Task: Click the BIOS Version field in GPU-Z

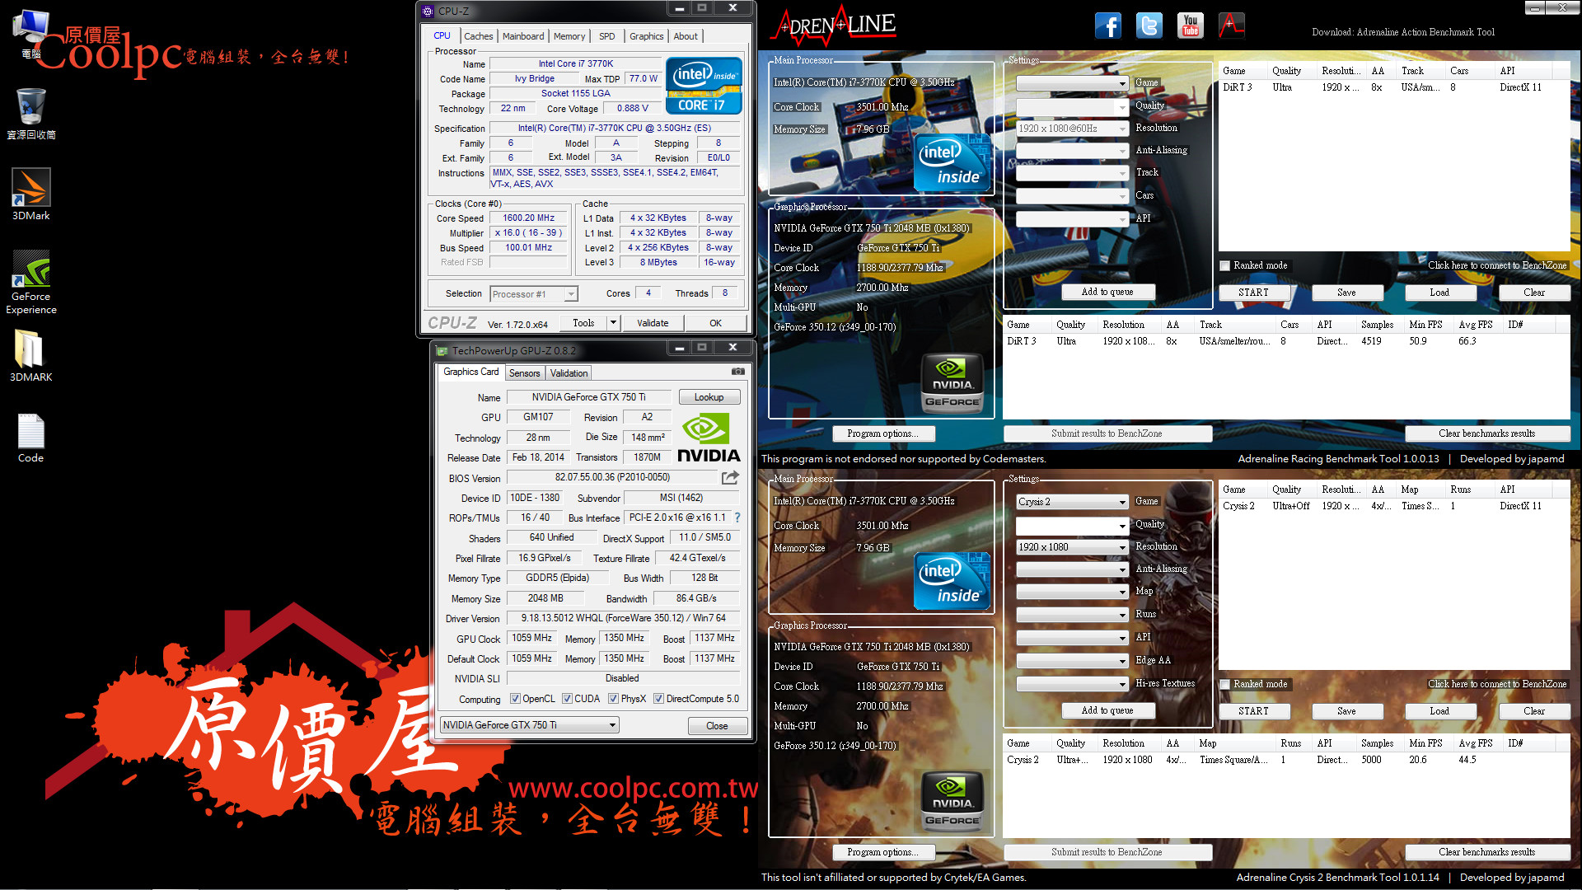Action: coord(612,477)
